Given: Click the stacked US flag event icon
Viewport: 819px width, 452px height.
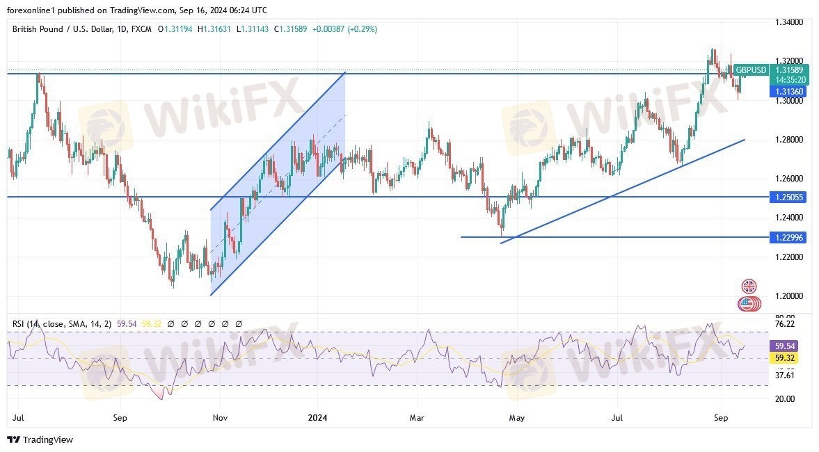Looking at the screenshot, I should (x=749, y=303).
